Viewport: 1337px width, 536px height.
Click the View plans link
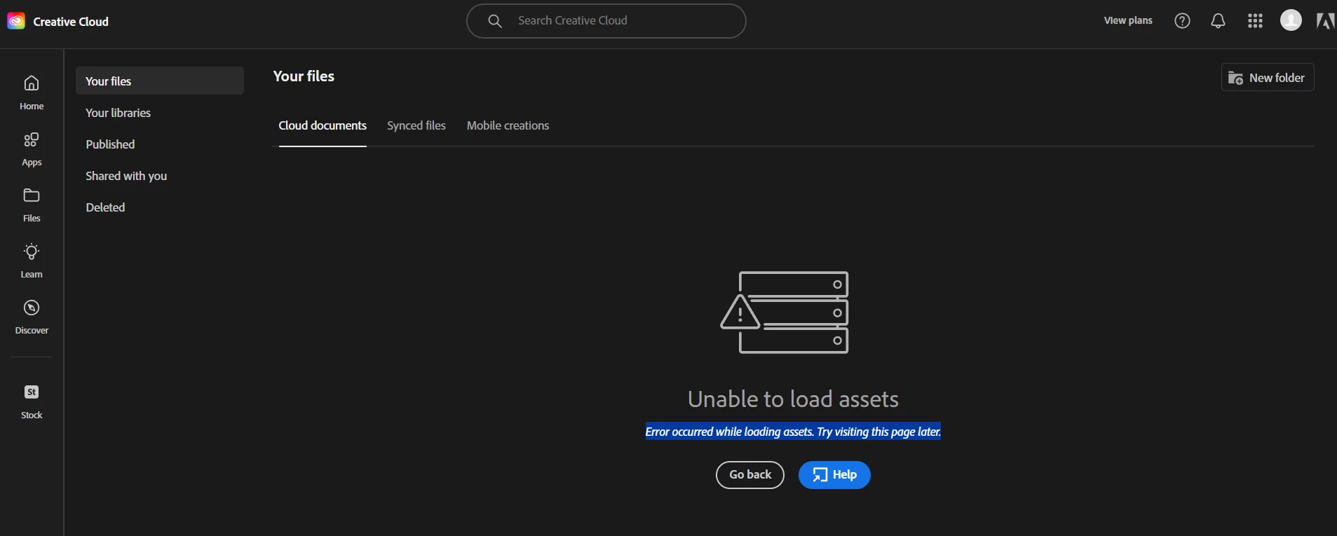[1128, 20]
